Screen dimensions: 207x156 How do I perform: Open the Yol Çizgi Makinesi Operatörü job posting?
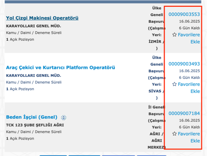click(x=42, y=18)
